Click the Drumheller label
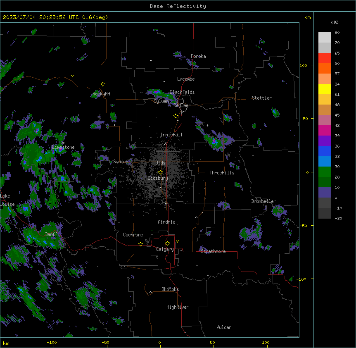Viewport: 356px width, 348px height. coord(263,201)
